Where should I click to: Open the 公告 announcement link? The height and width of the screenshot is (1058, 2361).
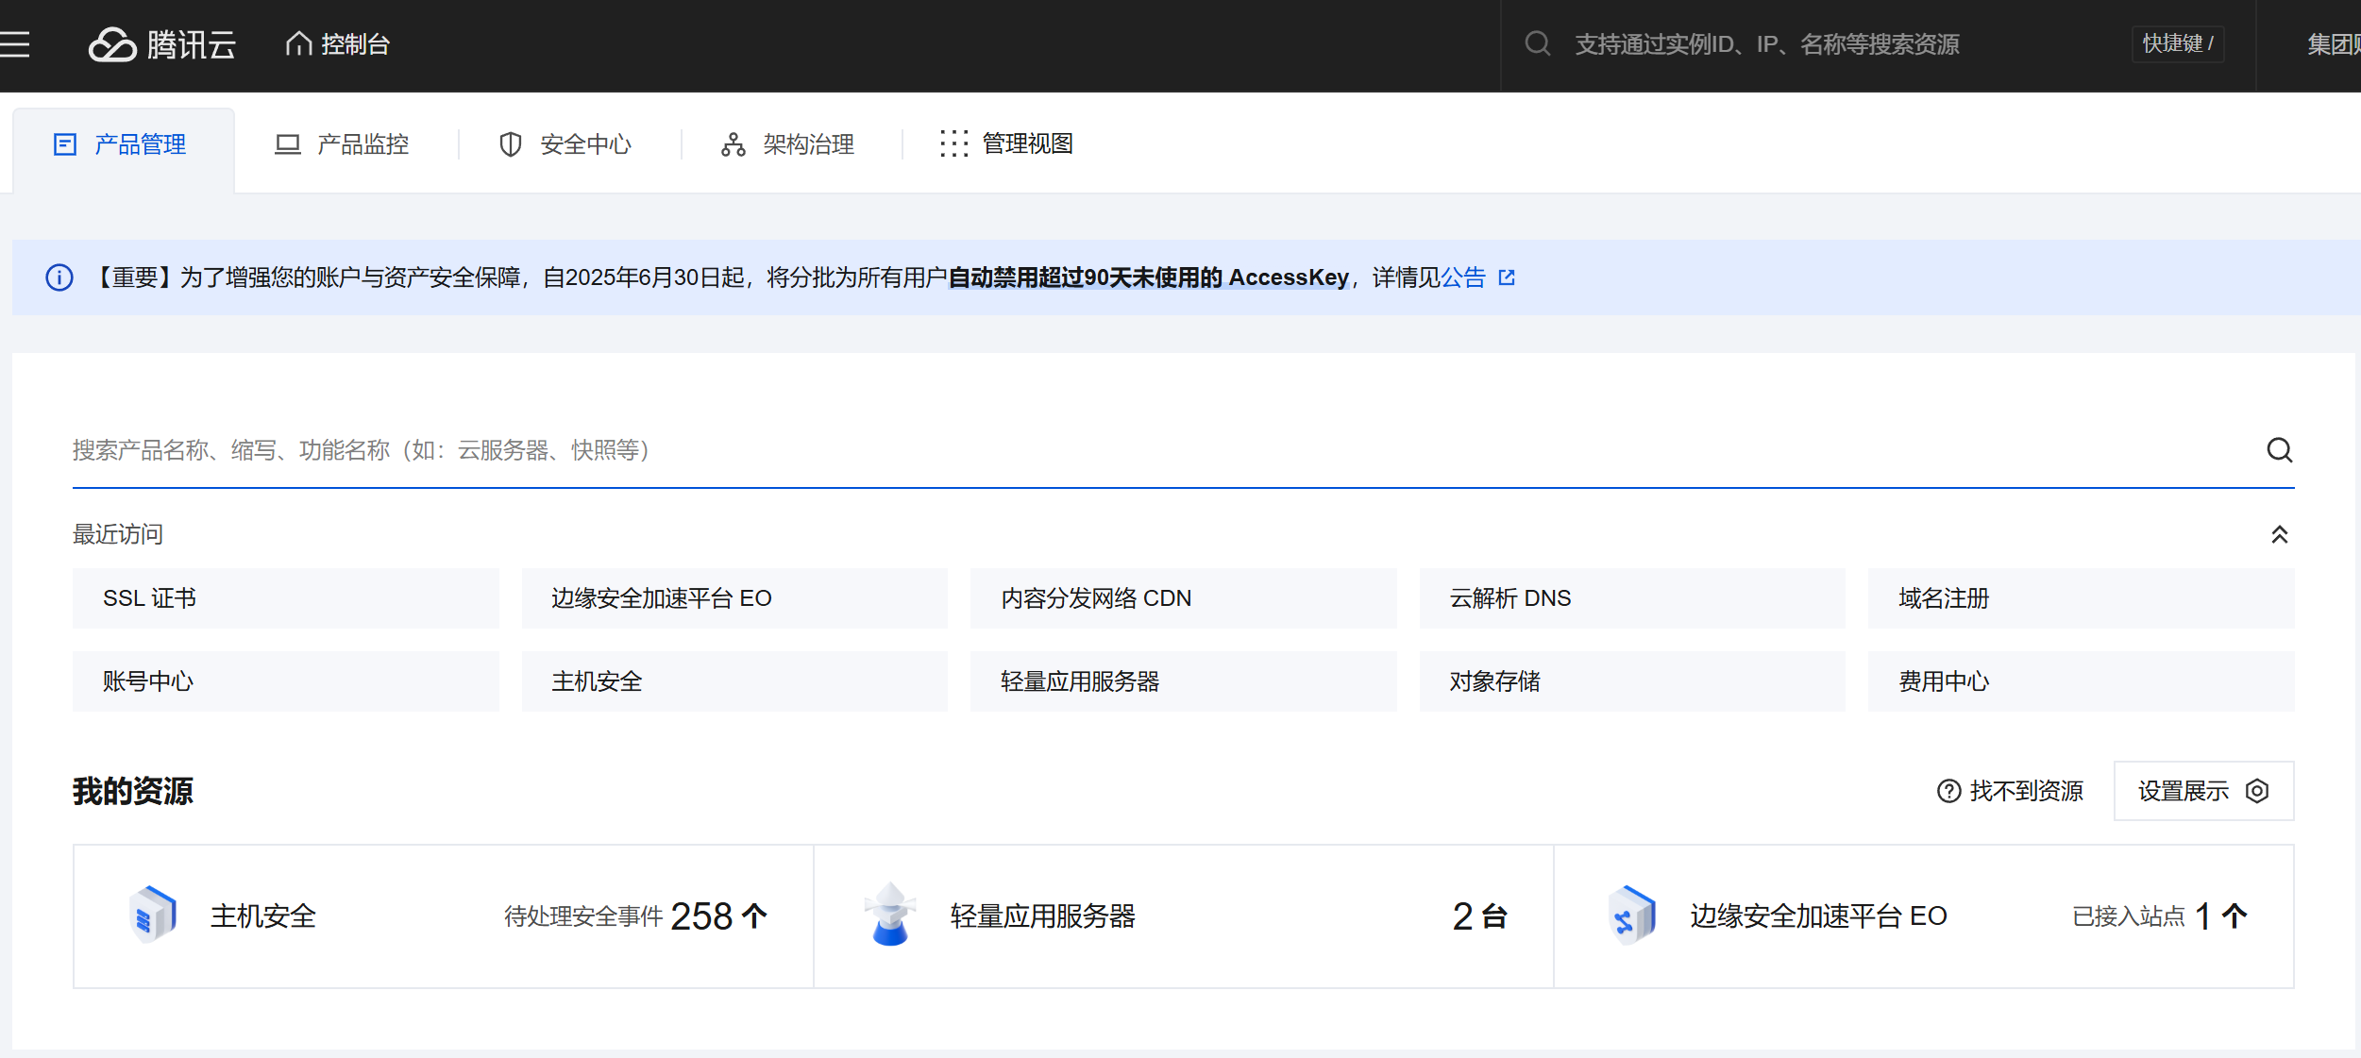(1463, 277)
